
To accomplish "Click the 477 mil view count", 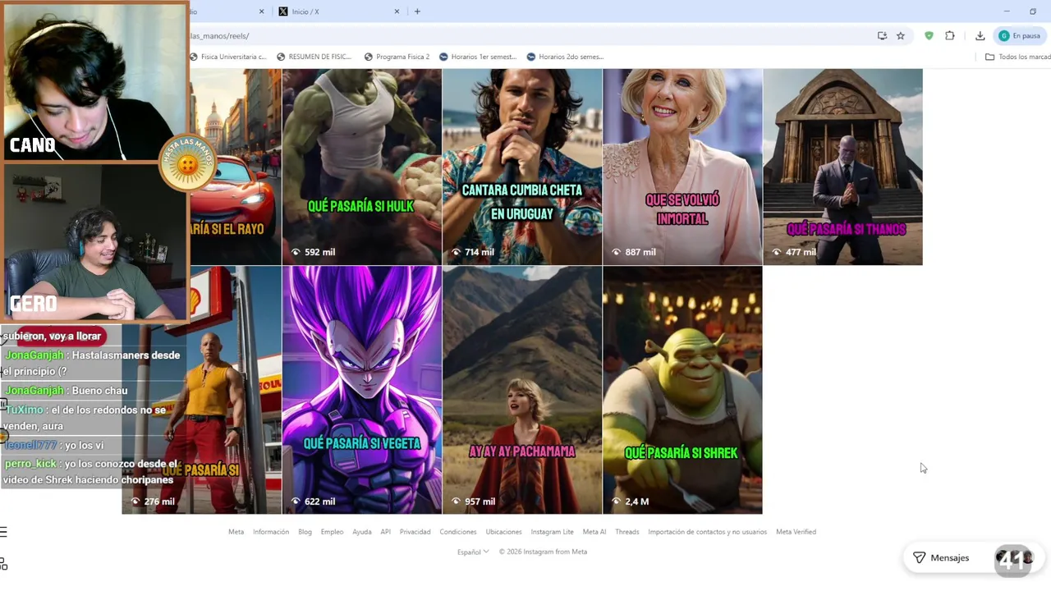I will pos(795,252).
